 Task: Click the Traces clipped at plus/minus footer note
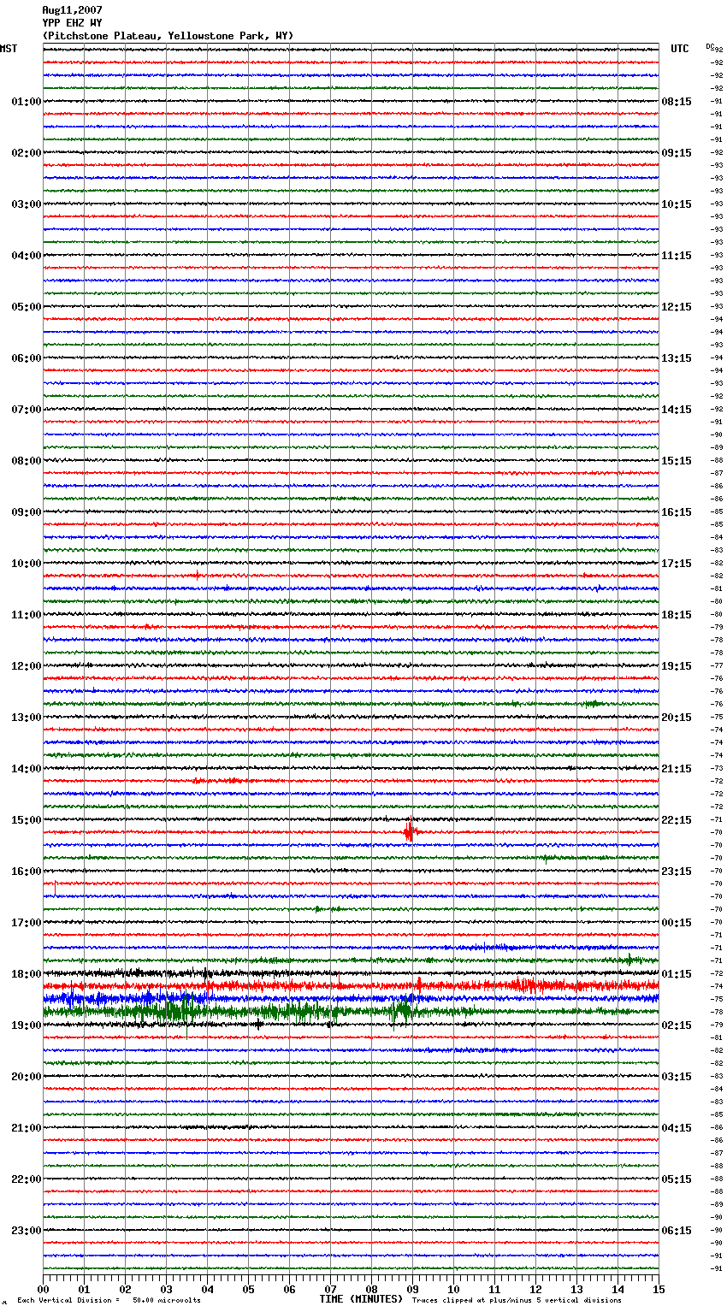pos(517,1301)
